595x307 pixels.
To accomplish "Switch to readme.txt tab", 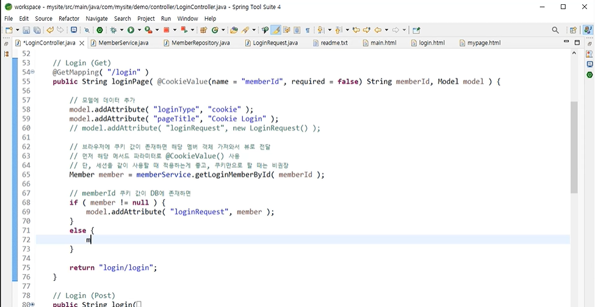I will (x=330, y=43).
